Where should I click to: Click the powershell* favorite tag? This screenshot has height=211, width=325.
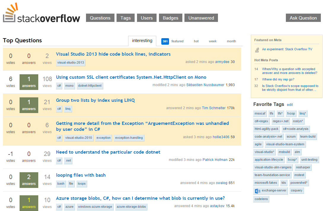click(299, 183)
